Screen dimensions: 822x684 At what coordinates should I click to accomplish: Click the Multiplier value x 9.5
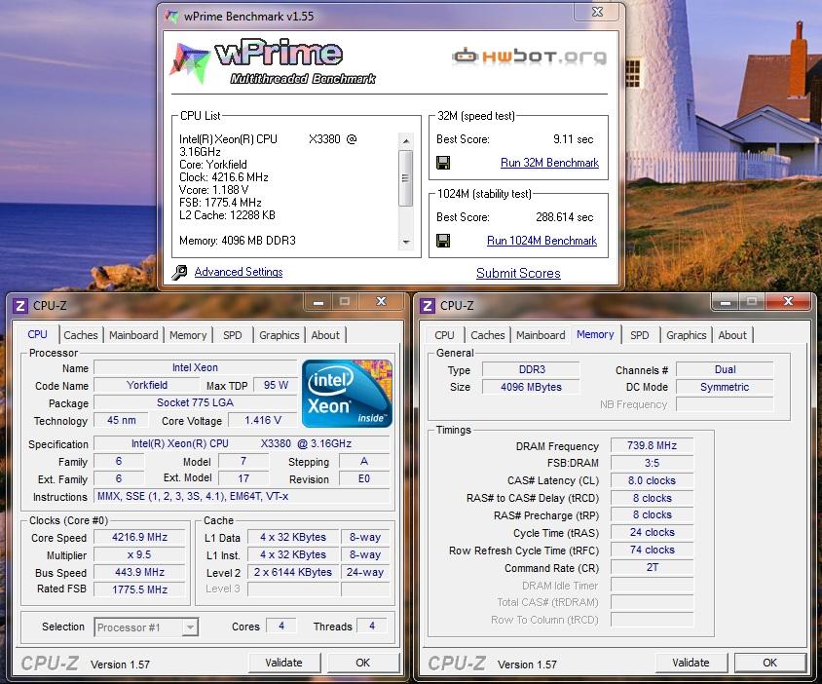[139, 555]
